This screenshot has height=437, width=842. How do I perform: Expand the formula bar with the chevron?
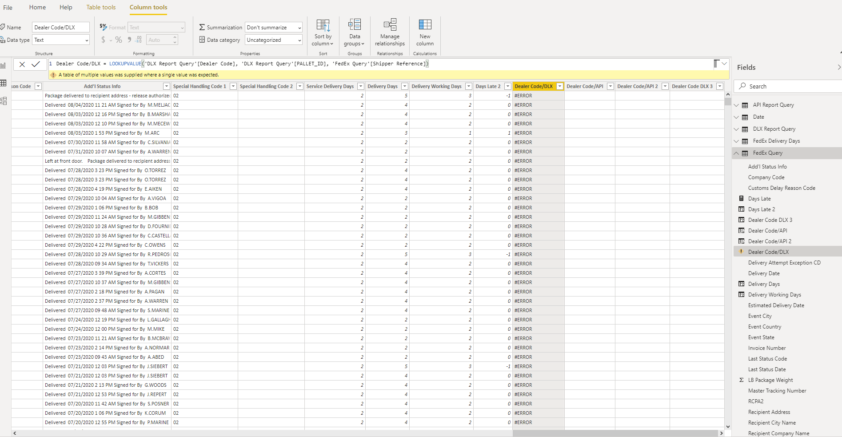(724, 64)
